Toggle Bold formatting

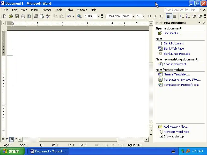[x=150, y=16]
